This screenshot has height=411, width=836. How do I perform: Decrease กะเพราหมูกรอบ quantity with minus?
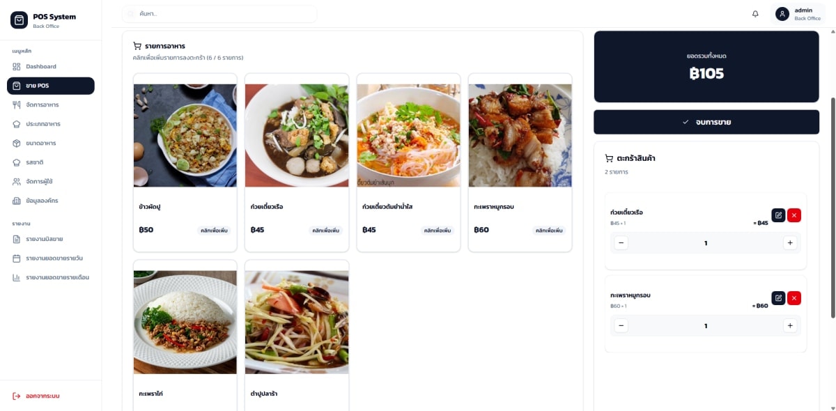621,325
